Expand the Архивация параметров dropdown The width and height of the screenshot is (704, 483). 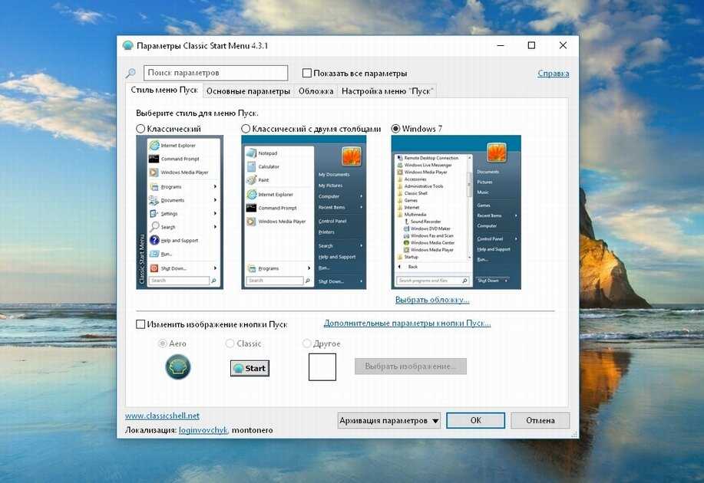(388, 420)
